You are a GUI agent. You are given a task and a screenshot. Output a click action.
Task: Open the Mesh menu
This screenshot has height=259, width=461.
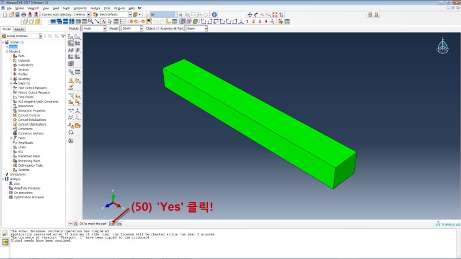click(x=66, y=8)
